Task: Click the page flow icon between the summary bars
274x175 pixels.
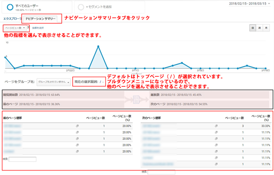Action: [x=136, y=100]
